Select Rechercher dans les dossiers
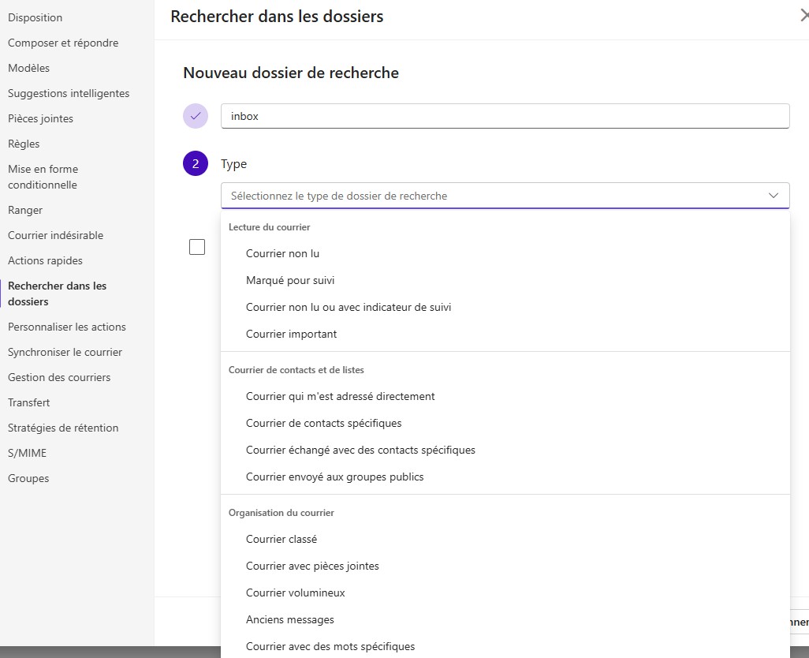The image size is (809, 658). coord(58,293)
